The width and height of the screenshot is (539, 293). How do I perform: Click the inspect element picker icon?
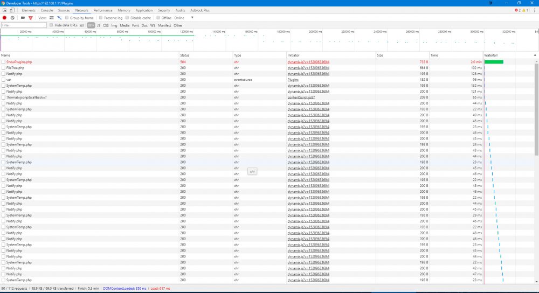4,10
